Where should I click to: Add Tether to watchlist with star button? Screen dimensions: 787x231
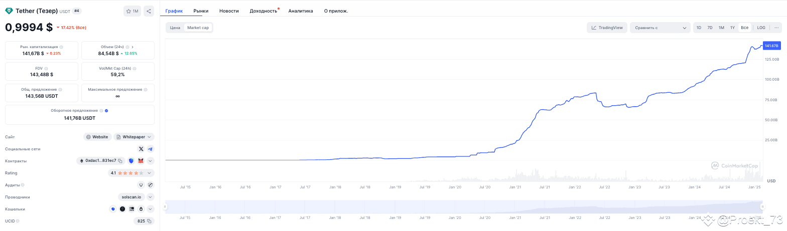point(132,11)
